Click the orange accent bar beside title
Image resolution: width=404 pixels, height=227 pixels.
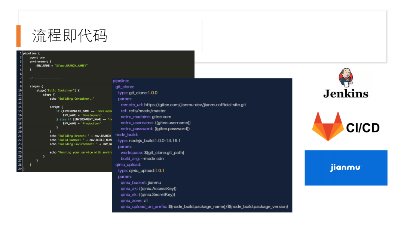[18, 36]
